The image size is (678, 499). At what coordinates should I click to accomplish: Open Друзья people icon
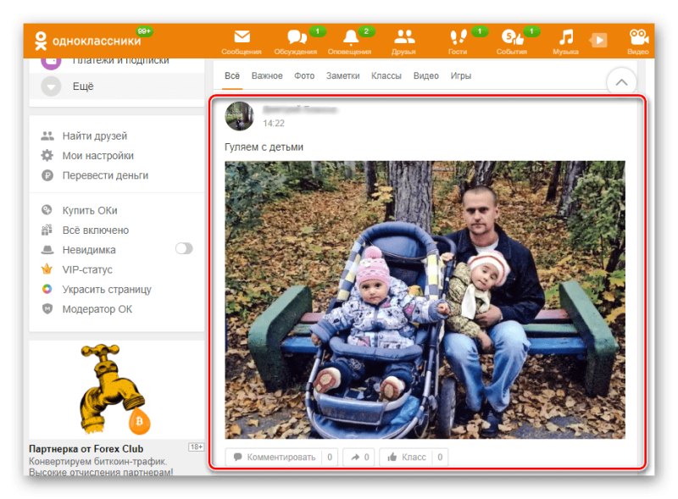(404, 36)
